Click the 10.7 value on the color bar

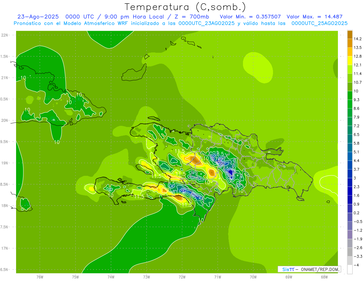[x=357, y=82]
